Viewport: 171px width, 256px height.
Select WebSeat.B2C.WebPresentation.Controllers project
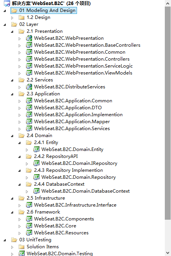[82, 59]
